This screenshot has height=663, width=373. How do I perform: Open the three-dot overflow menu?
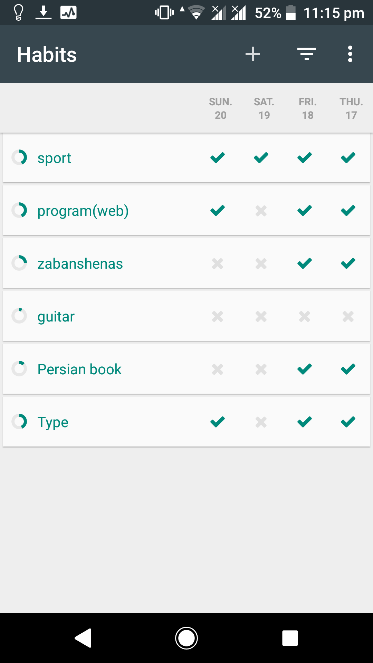point(350,54)
